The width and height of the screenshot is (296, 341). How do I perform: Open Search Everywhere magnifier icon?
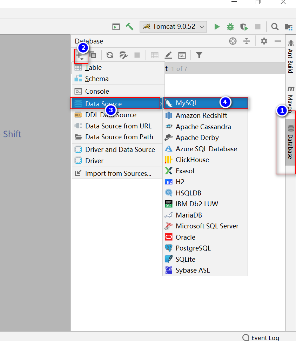click(x=275, y=27)
